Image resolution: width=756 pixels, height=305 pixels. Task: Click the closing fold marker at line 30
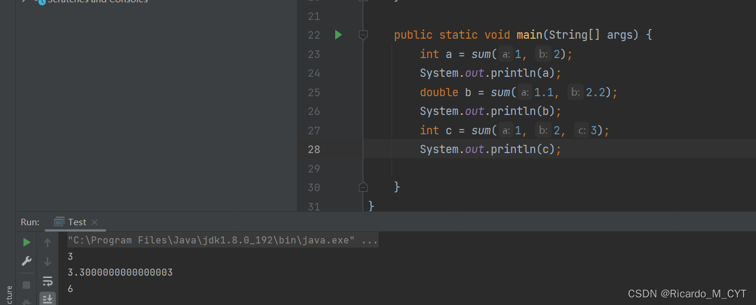tap(363, 187)
